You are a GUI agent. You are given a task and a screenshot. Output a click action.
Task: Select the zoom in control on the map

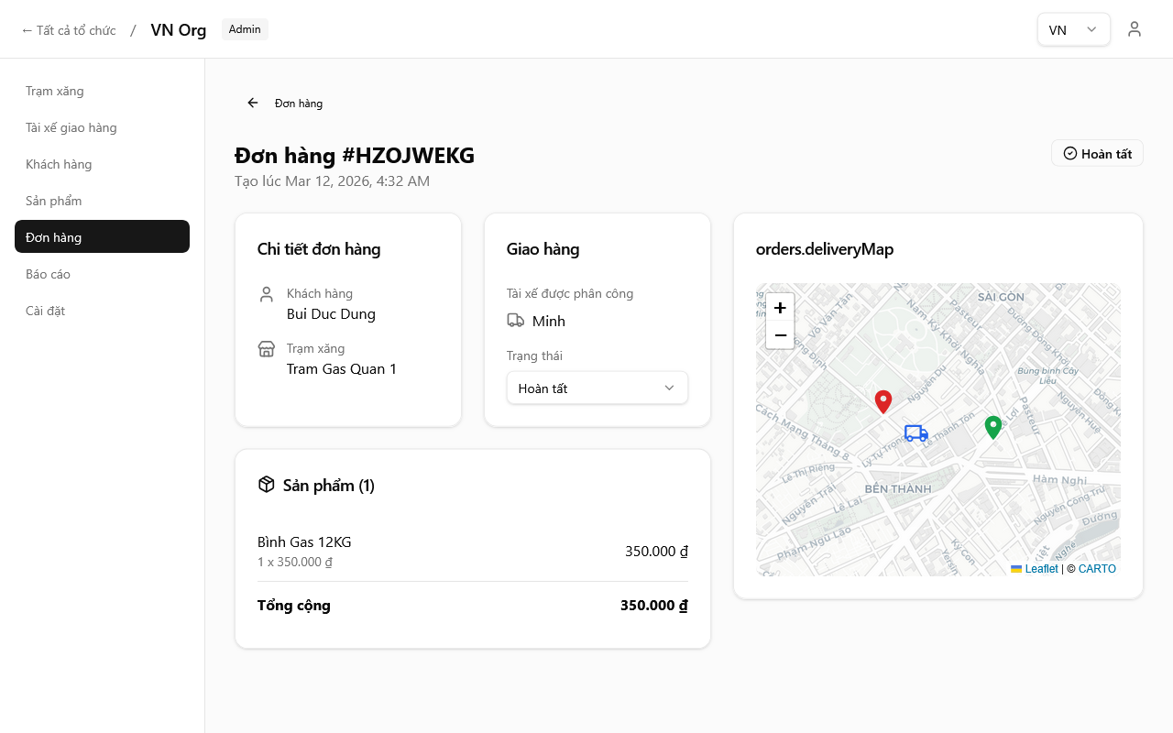tap(780, 309)
